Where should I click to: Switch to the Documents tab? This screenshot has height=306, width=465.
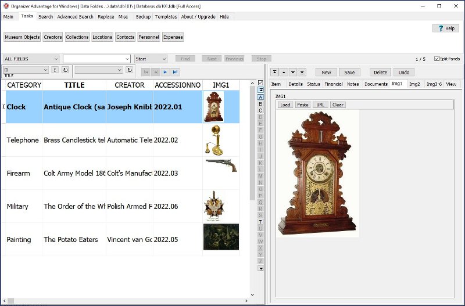pyautogui.click(x=376, y=84)
